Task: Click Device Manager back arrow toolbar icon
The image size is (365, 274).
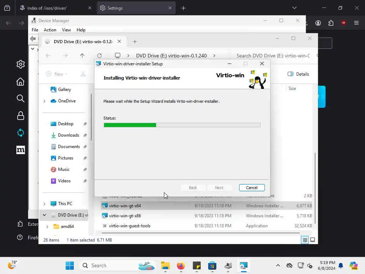Action: click(33, 39)
